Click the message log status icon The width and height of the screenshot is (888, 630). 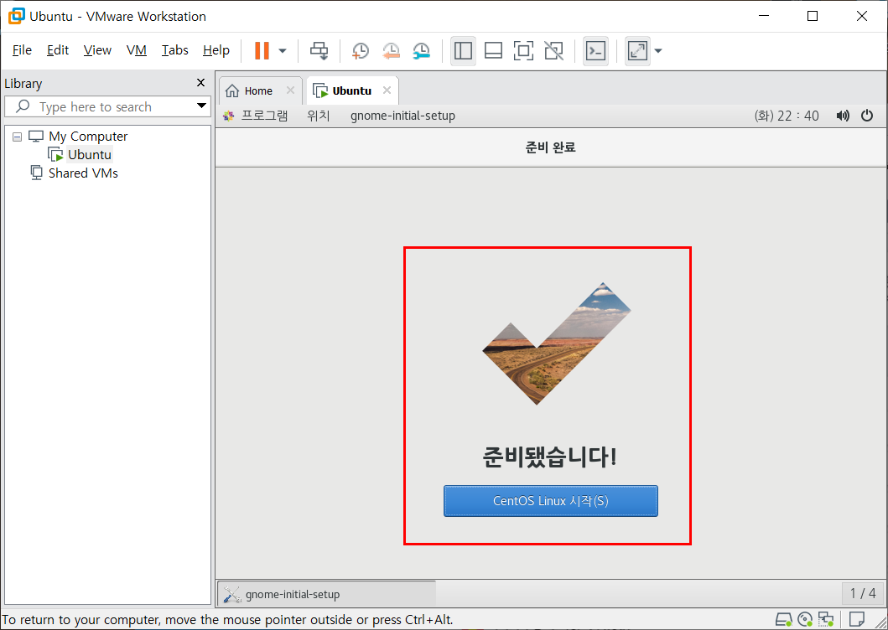(858, 619)
